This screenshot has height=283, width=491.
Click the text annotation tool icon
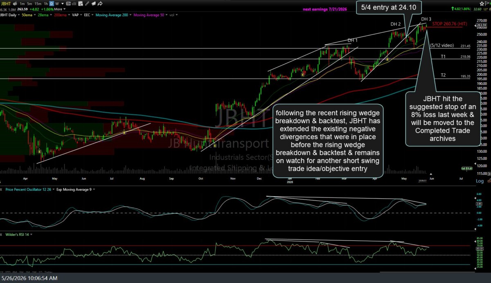(x=68, y=4)
